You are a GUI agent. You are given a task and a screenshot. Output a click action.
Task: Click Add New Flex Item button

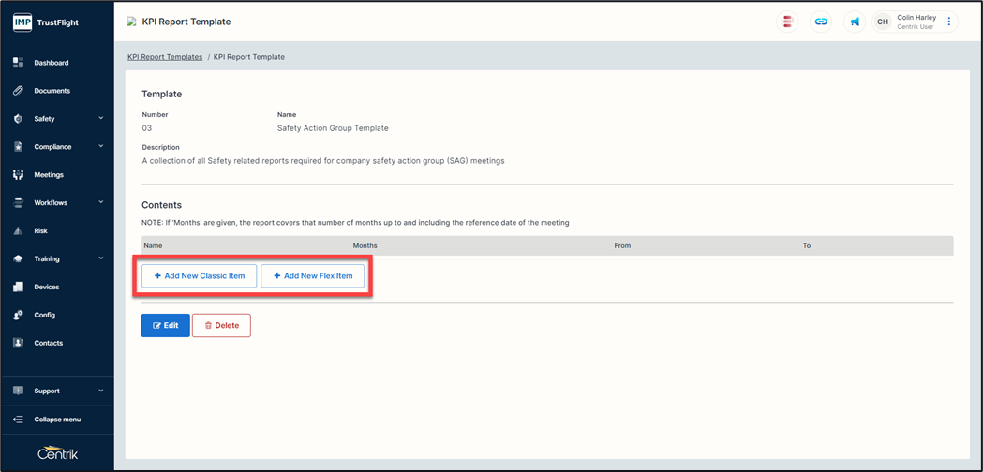tap(312, 276)
